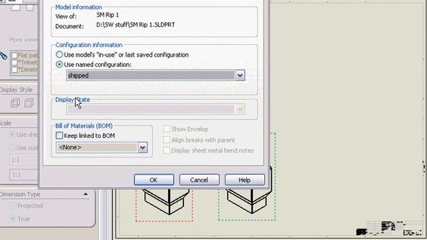
Task: Check the "*Trimetric" view checkbox
Action: pyautogui.click(x=15, y=63)
